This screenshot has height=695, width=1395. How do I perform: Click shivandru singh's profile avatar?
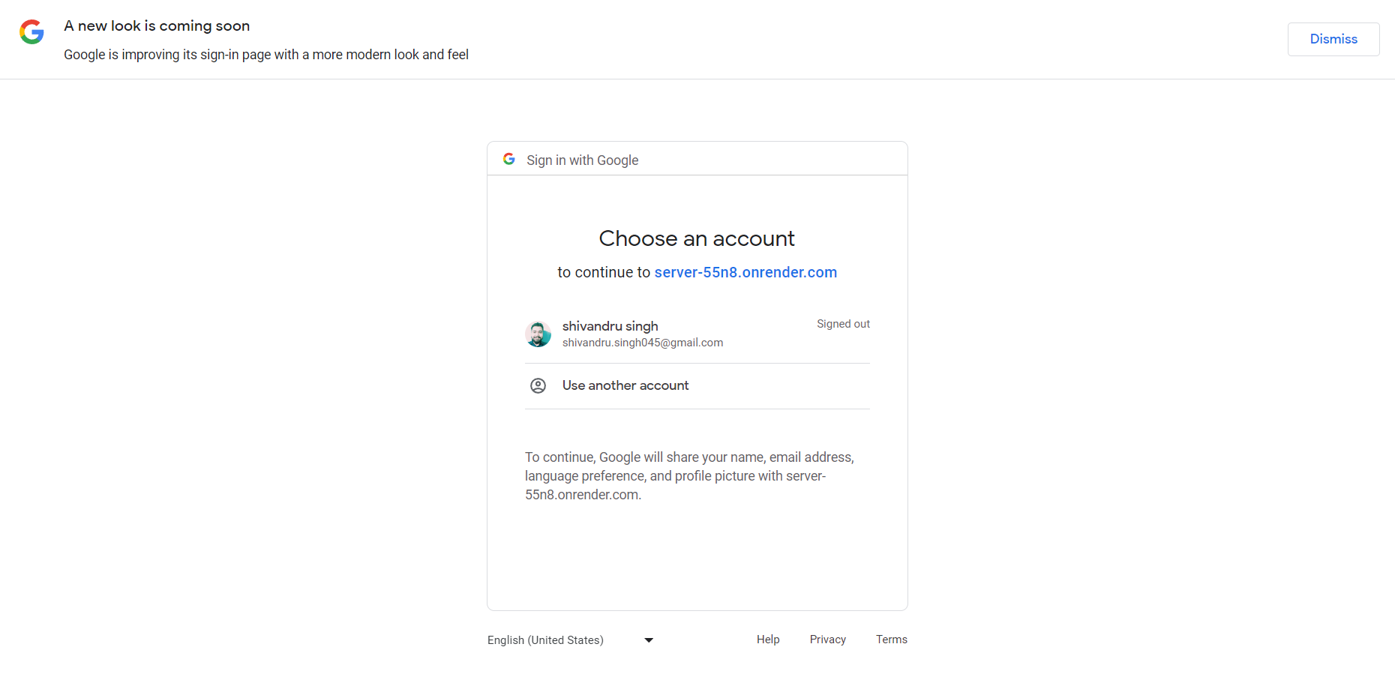click(538, 334)
